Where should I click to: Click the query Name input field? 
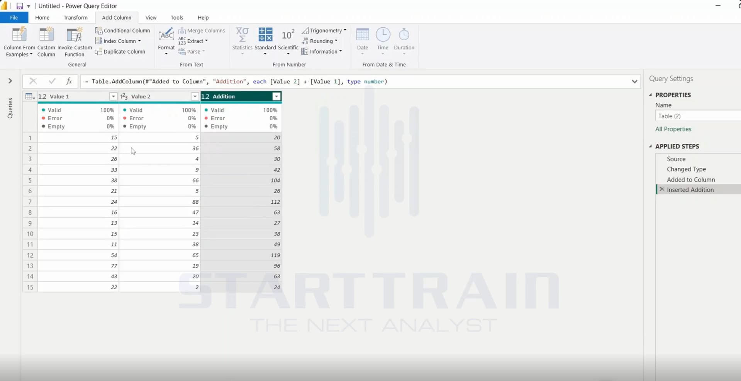click(698, 116)
